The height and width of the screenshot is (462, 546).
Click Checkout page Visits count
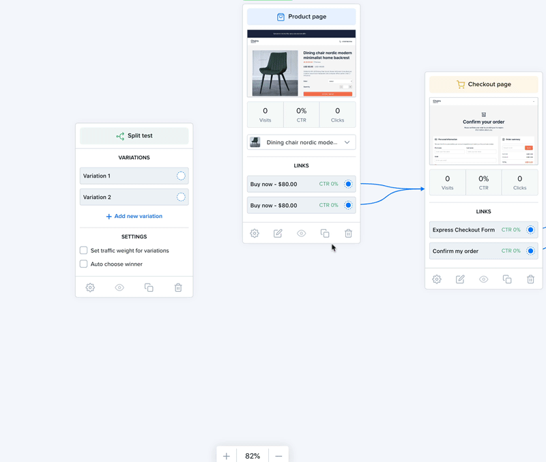(x=447, y=182)
